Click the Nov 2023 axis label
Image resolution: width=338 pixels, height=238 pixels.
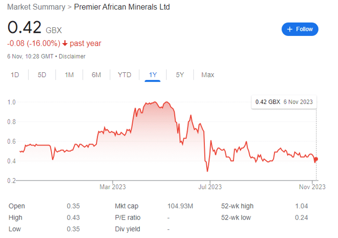tap(312, 187)
